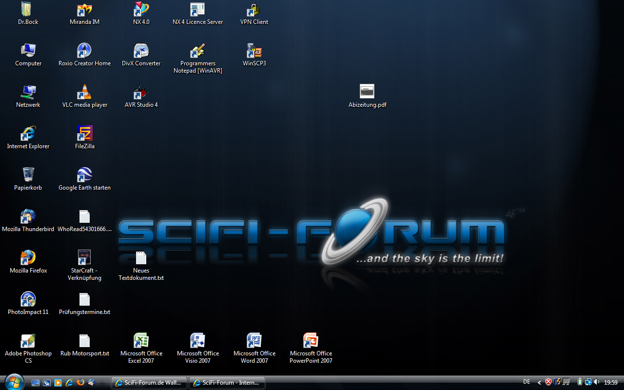Select the Mozilla Thunderbird desktop icon
624x390 pixels.
click(28, 216)
